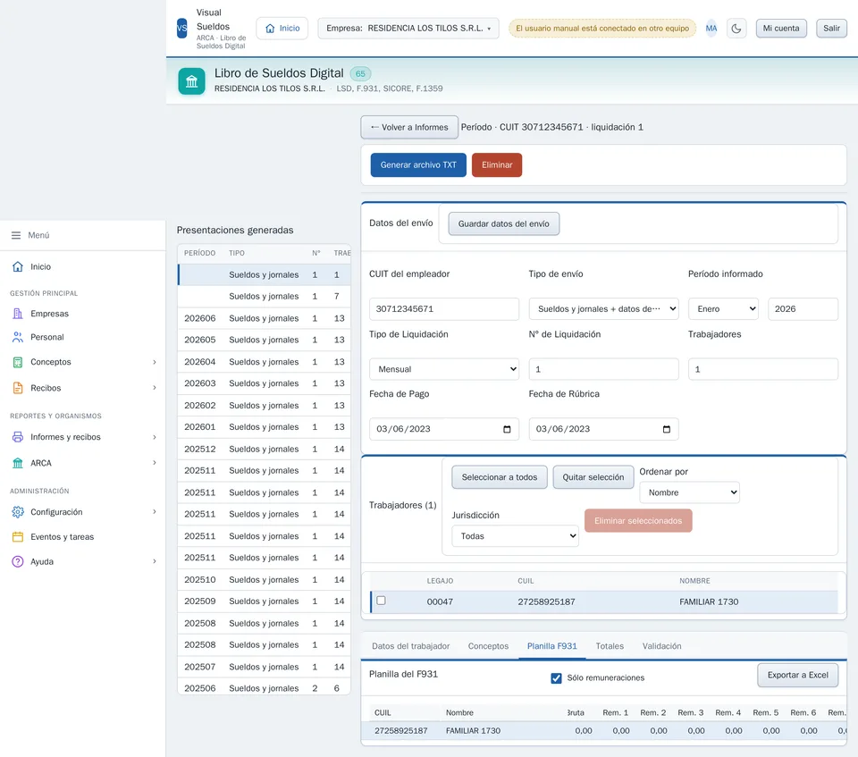Open the Tipo de envío dropdown
Image resolution: width=858 pixels, height=757 pixels.
603,309
